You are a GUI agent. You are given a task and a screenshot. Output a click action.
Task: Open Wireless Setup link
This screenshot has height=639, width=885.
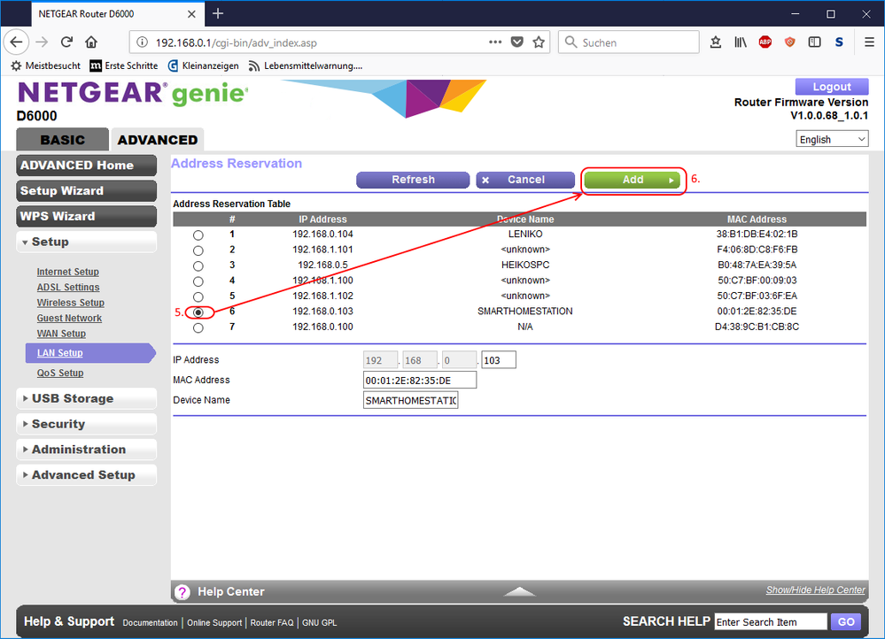[71, 303]
